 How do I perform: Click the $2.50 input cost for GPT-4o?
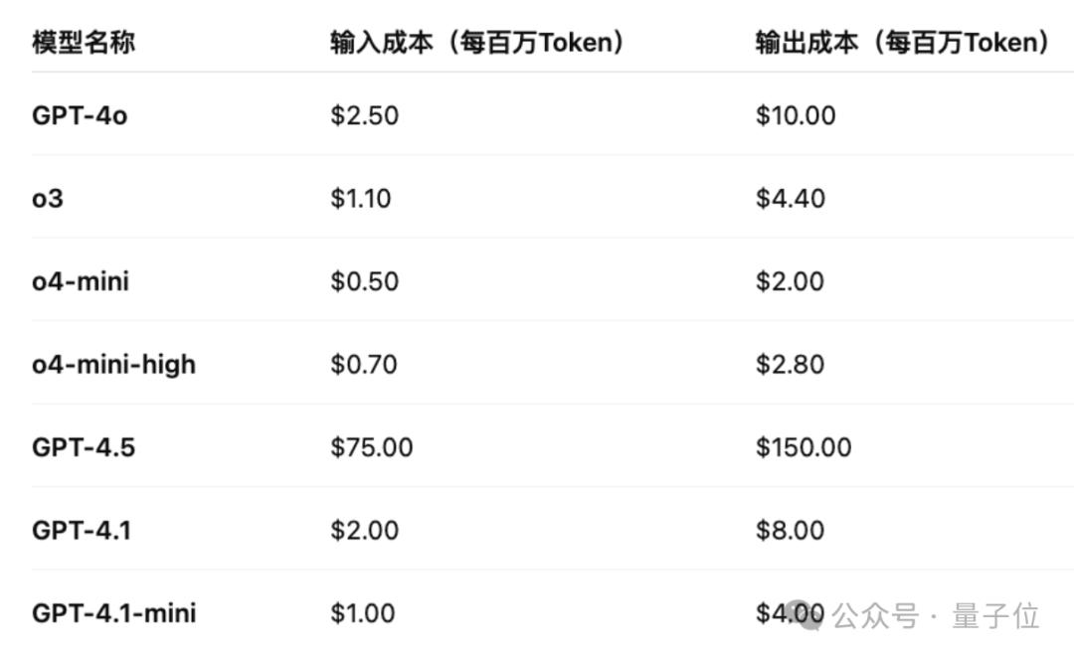pyautogui.click(x=365, y=115)
